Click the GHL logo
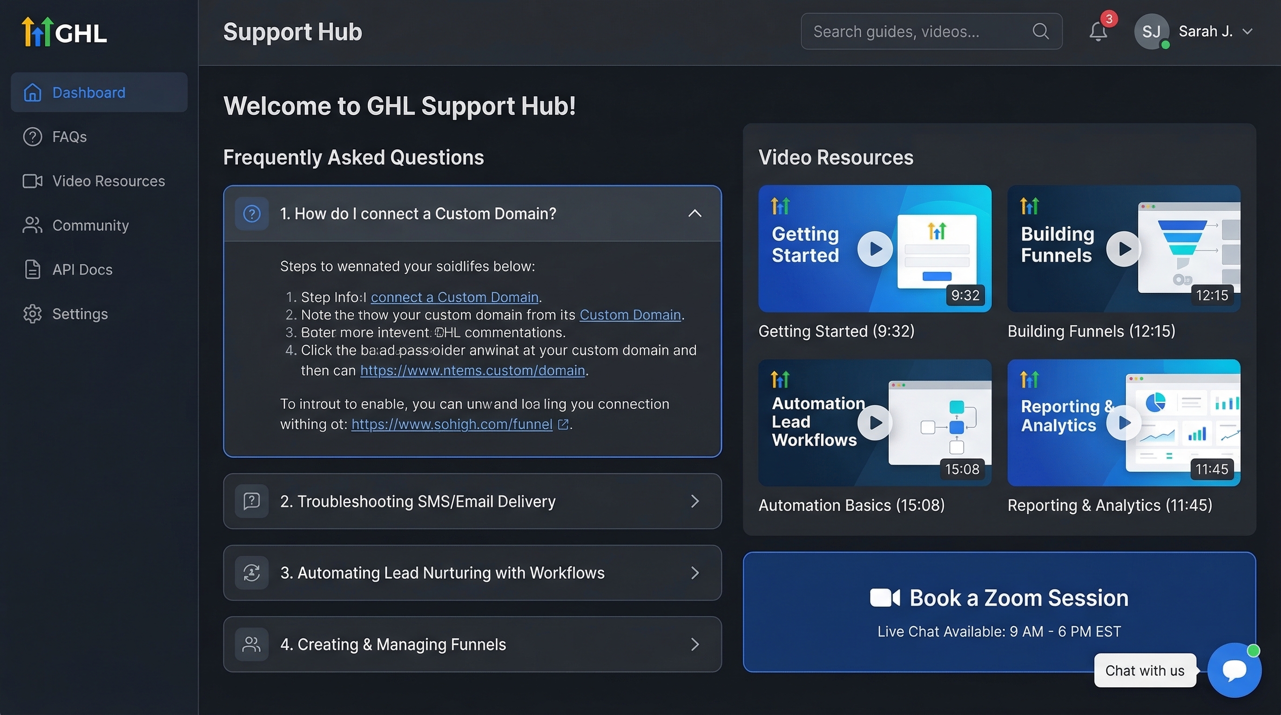 coord(64,31)
